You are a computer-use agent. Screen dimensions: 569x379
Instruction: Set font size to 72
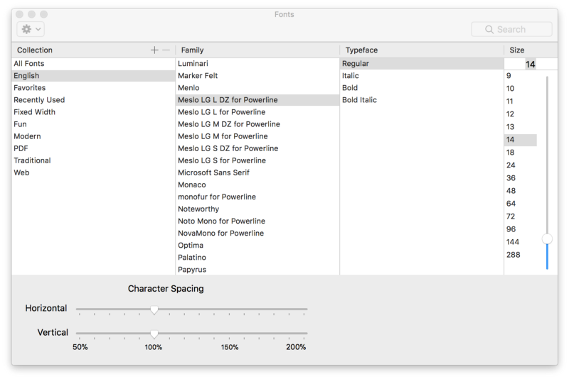coord(521,216)
